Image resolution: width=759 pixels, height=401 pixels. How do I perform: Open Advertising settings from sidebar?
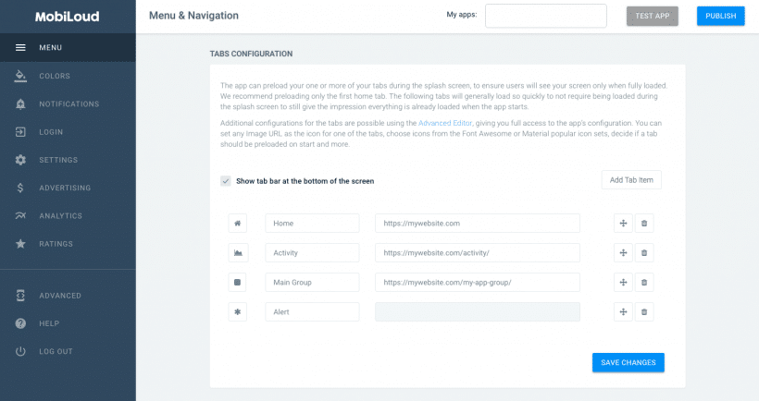(x=65, y=188)
